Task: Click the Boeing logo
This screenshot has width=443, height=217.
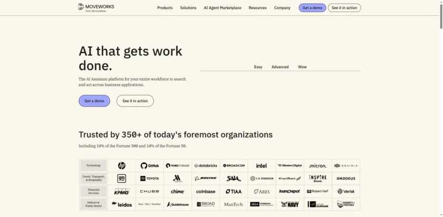Action: 206,179
